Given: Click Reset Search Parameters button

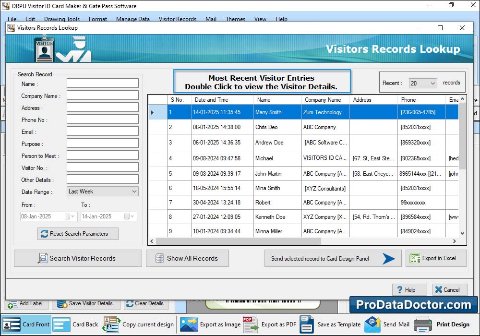Looking at the screenshot, I should point(78,234).
